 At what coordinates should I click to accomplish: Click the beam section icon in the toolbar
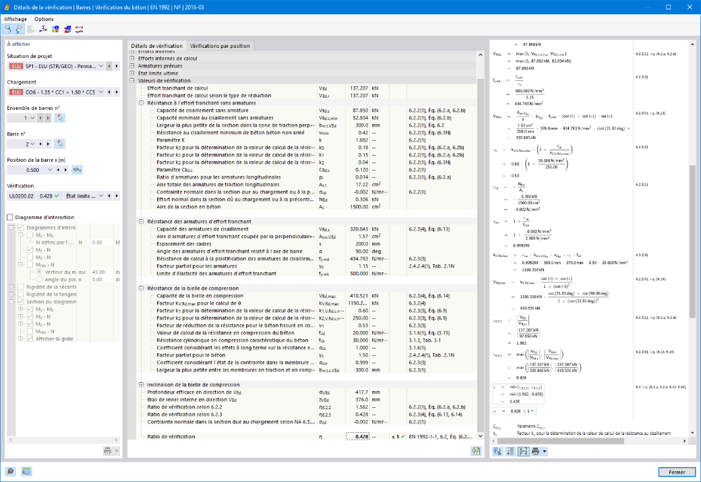tap(43, 29)
